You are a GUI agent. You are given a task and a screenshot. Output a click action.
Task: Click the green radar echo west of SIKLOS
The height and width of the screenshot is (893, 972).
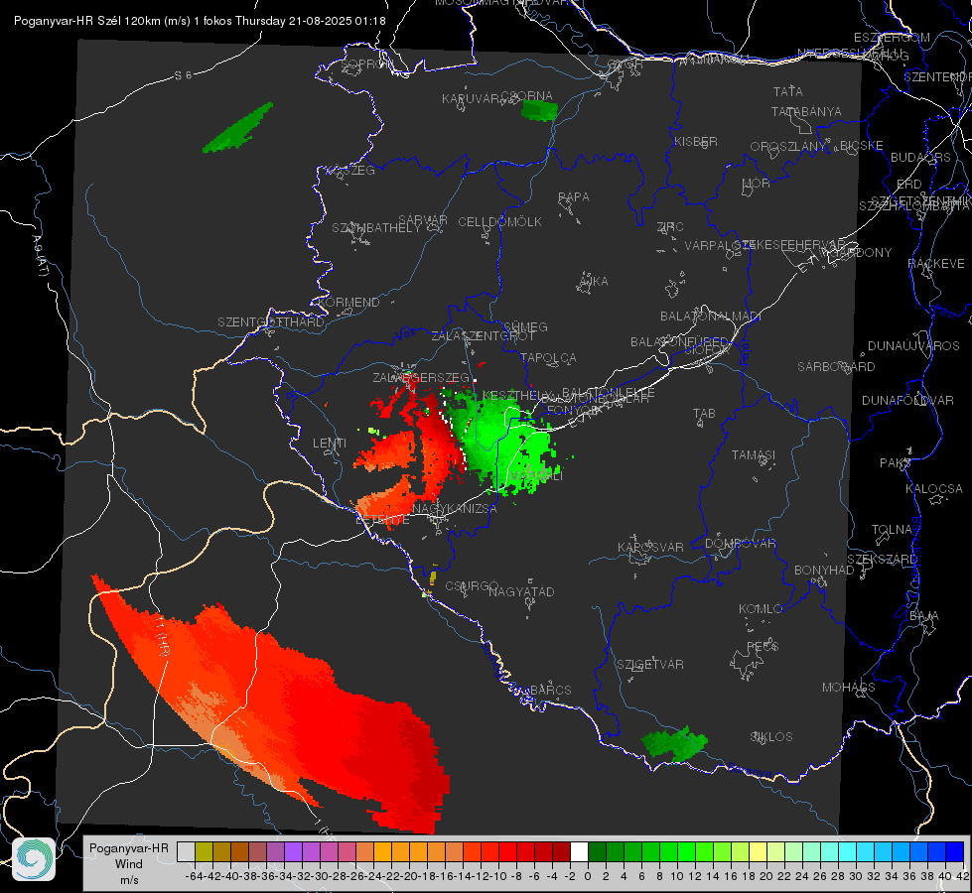[x=674, y=743]
